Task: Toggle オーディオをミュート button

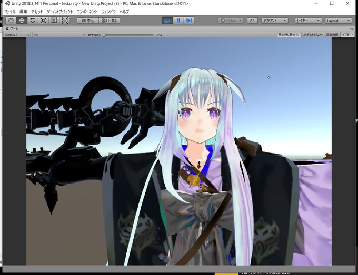Action: [313, 35]
